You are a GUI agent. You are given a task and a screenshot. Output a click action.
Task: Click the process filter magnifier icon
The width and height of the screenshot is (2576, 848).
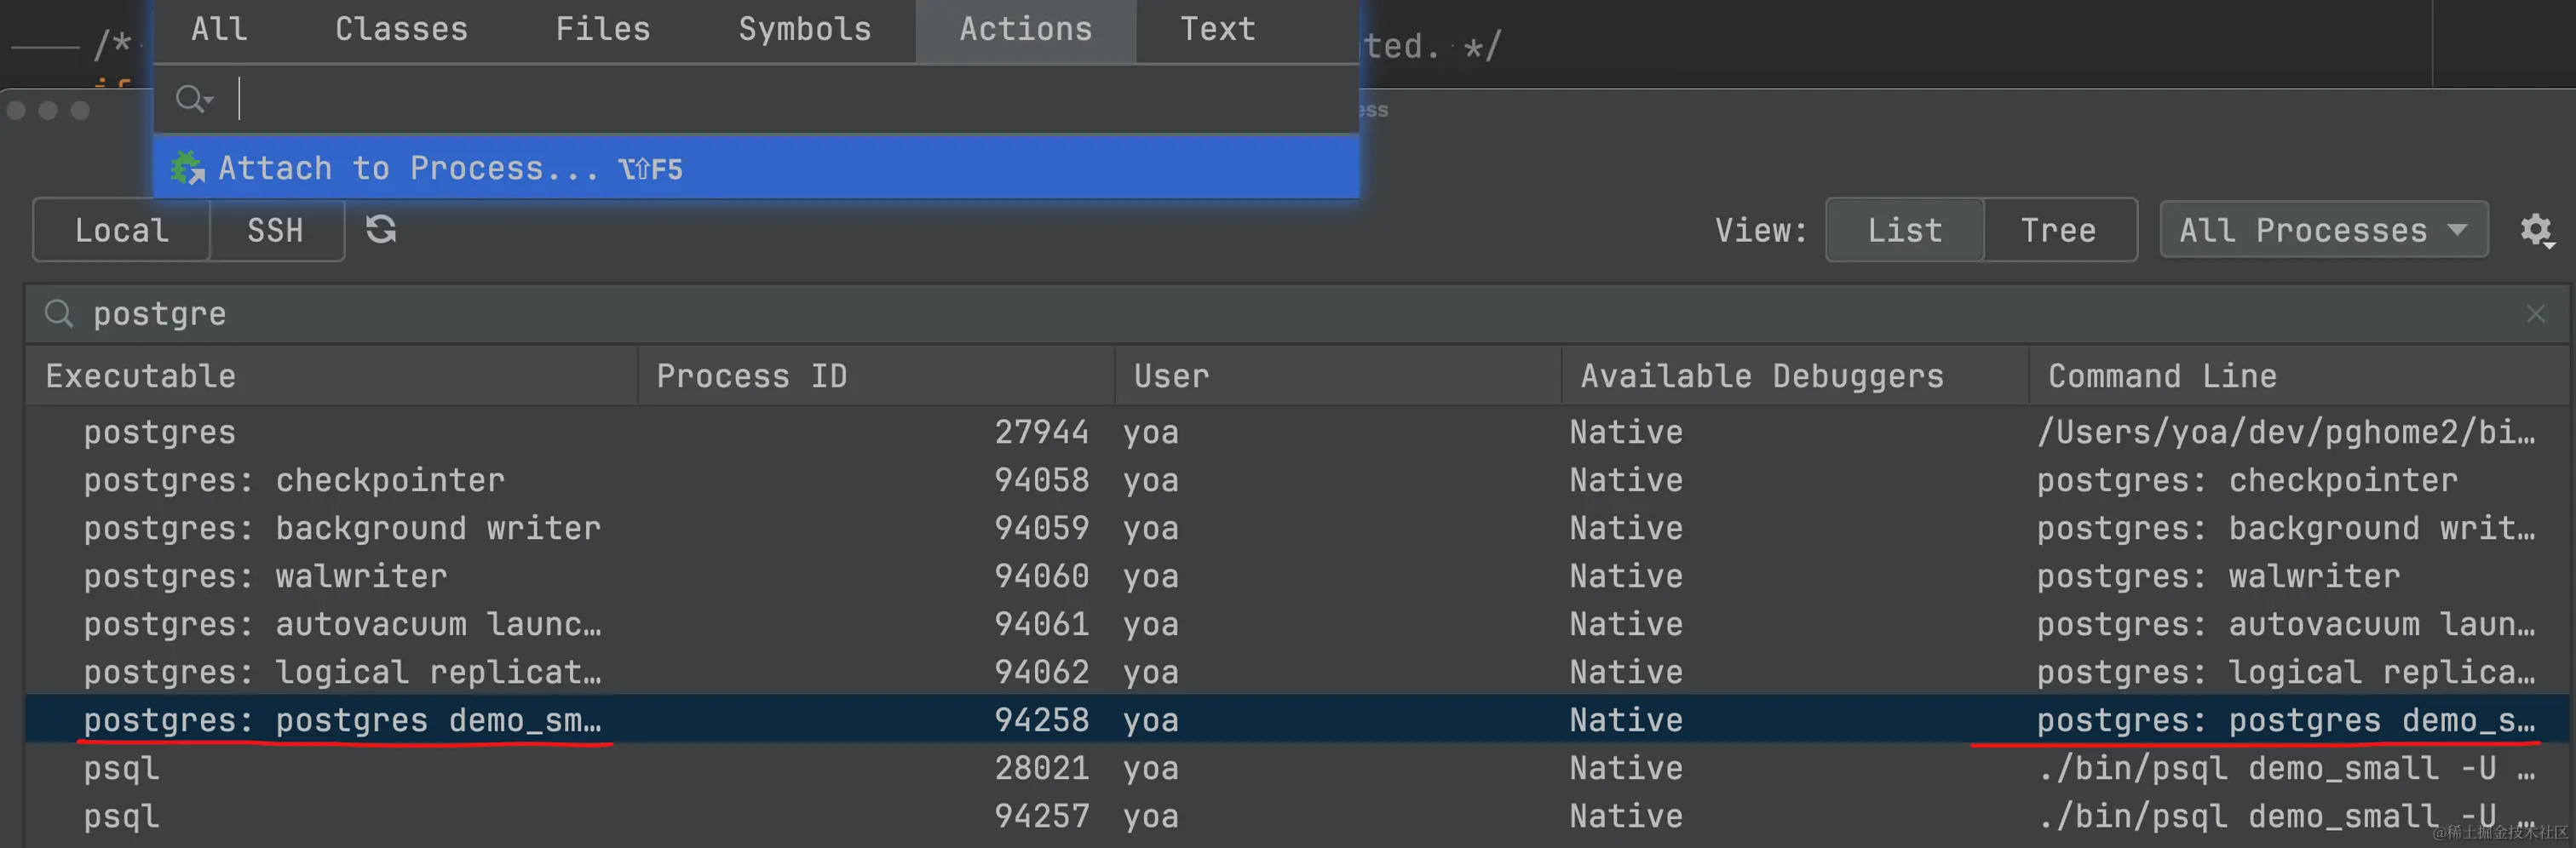tap(59, 314)
